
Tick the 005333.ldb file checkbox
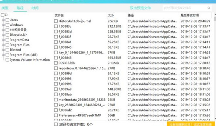click(56, 63)
